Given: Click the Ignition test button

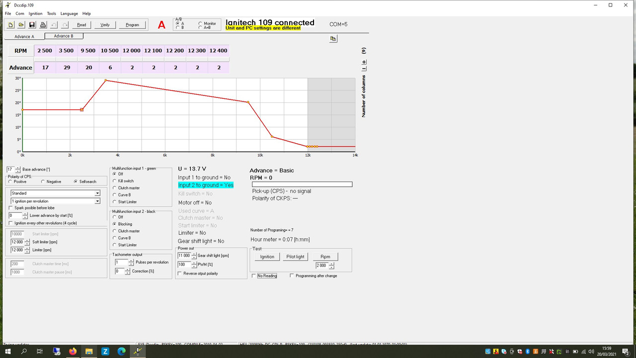Looking at the screenshot, I should tap(267, 257).
